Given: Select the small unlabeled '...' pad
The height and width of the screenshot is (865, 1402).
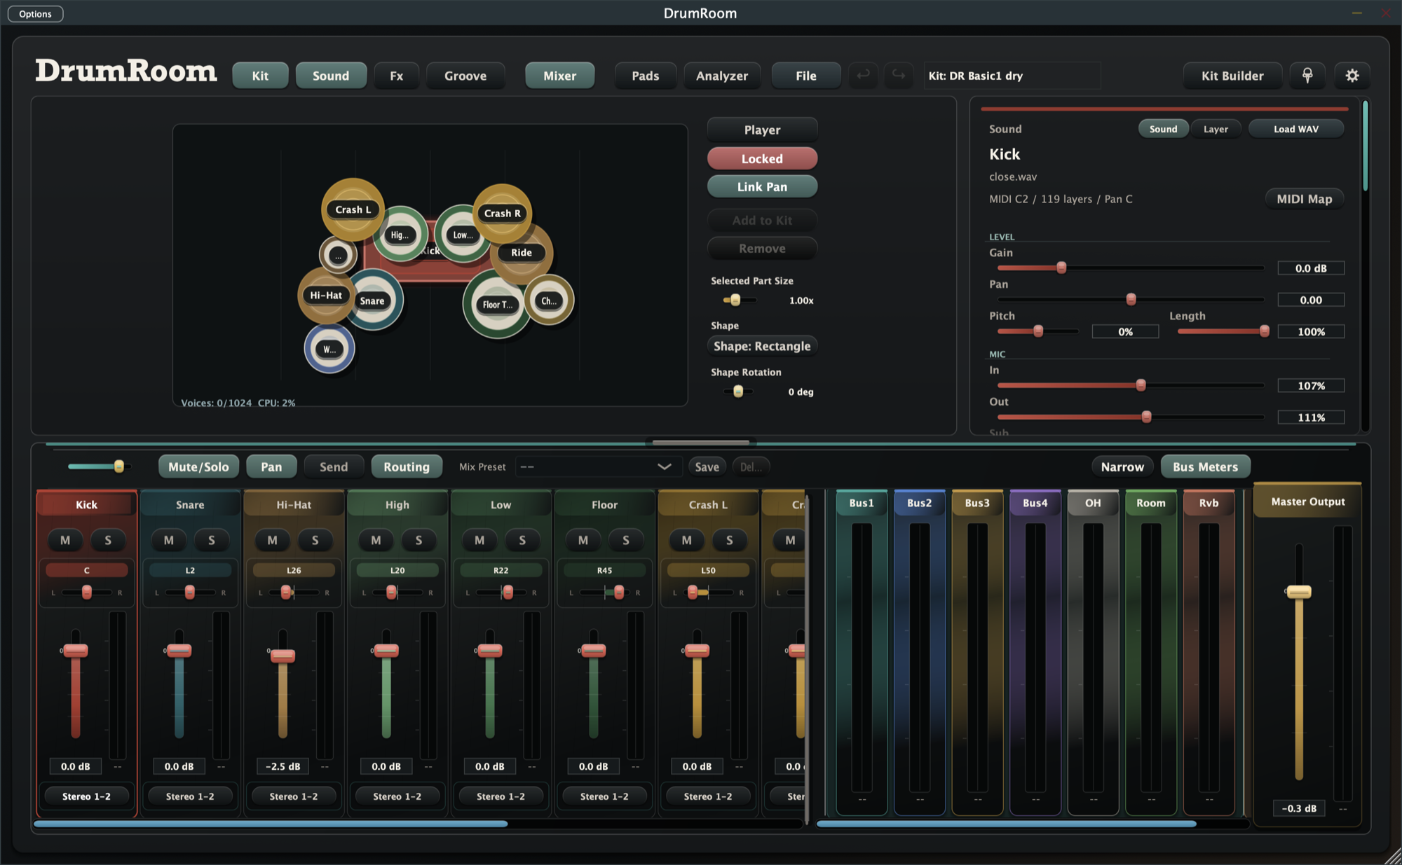Looking at the screenshot, I should pyautogui.click(x=338, y=255).
